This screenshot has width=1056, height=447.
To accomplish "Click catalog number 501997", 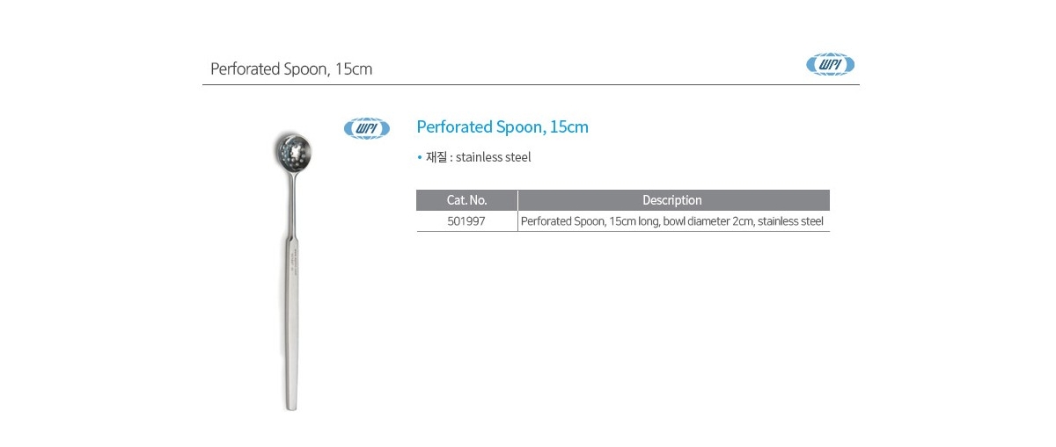I will [x=466, y=221].
